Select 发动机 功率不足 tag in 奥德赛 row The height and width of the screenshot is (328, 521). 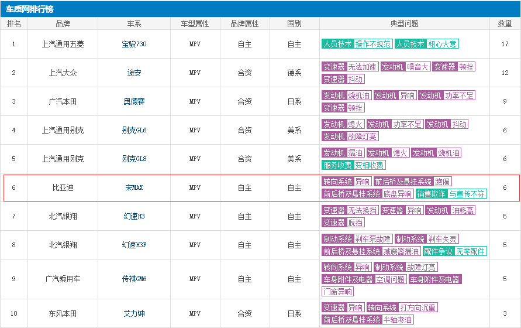447,95
